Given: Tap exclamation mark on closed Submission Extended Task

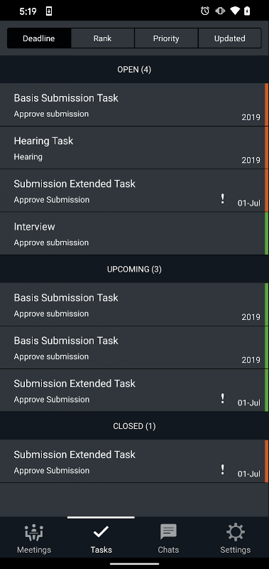Looking at the screenshot, I should (x=223, y=469).
